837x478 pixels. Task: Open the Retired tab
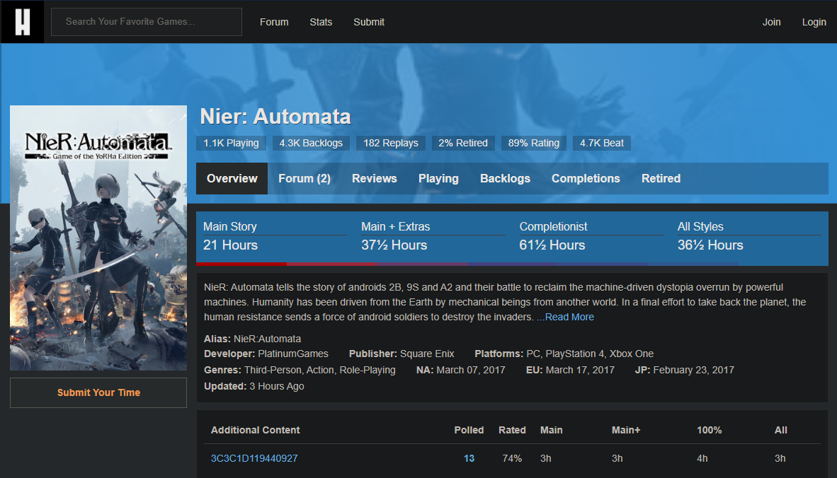click(661, 178)
